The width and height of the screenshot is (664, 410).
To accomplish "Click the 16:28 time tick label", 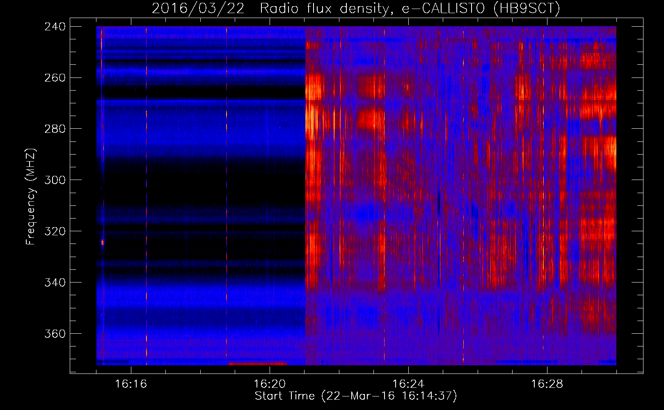I will [x=547, y=384].
